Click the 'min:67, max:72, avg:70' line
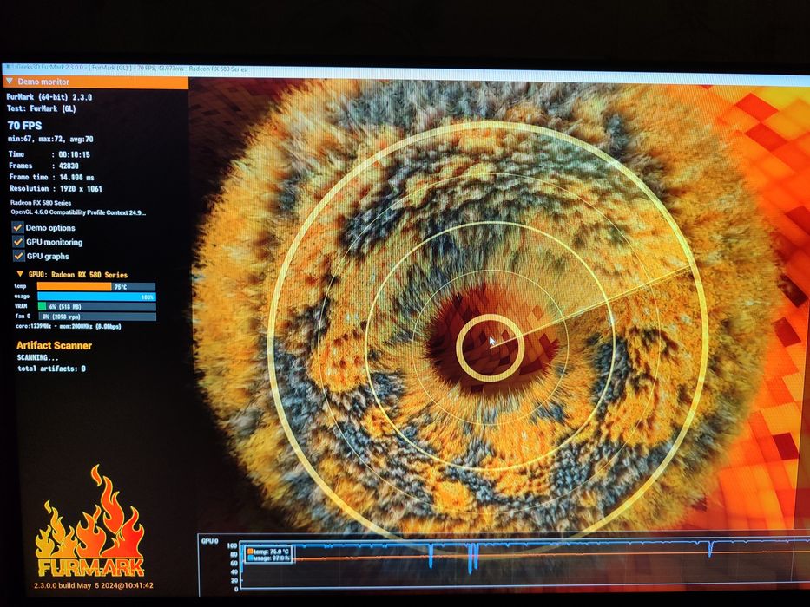The width and height of the screenshot is (810, 607). pyautogui.click(x=50, y=139)
